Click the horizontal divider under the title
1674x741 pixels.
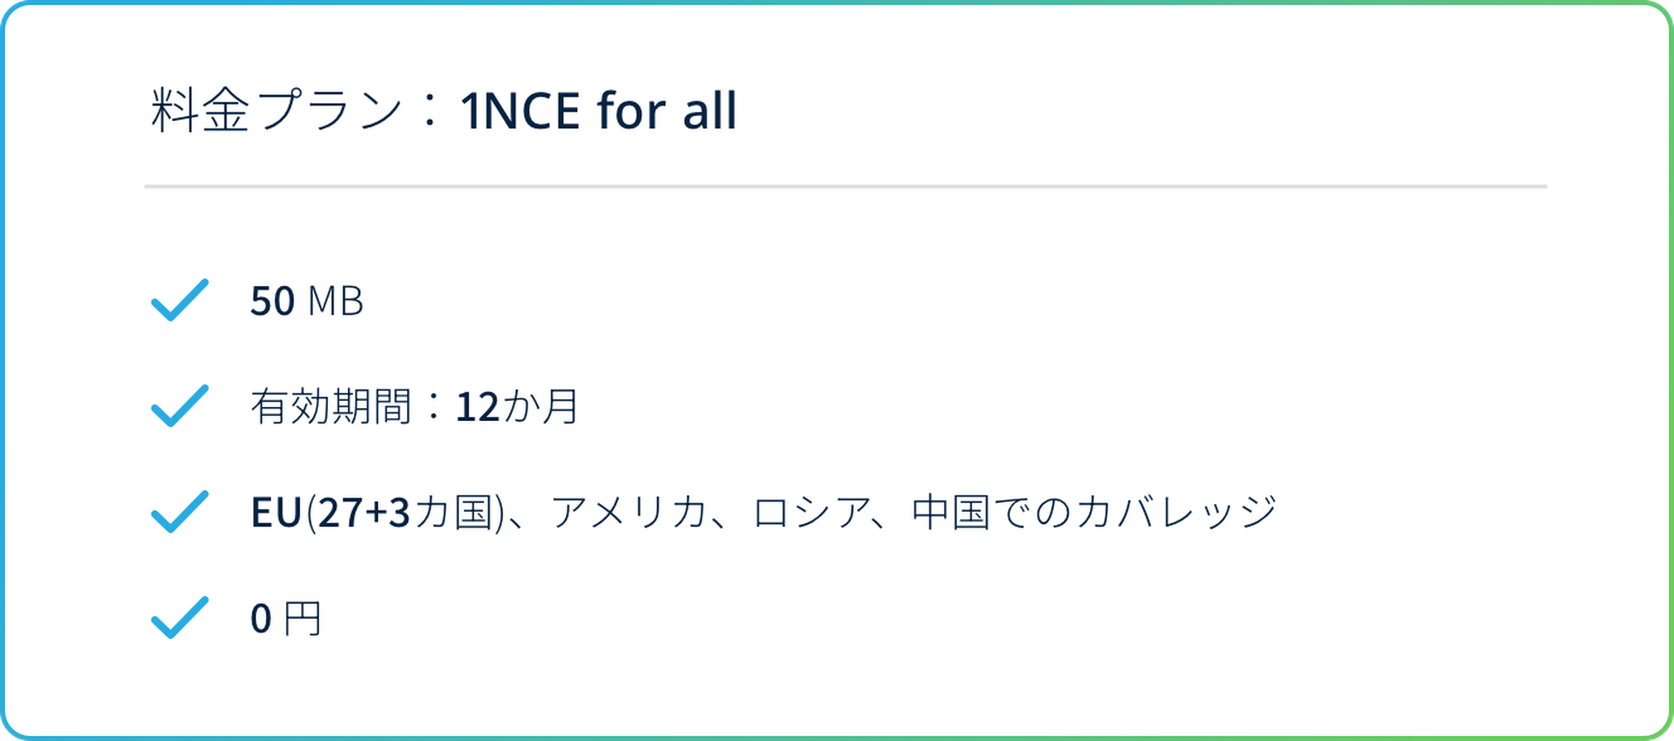click(x=846, y=187)
